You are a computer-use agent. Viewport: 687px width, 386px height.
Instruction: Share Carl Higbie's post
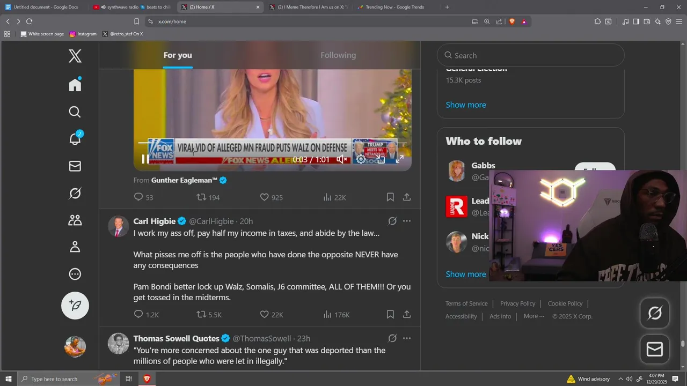407,315
